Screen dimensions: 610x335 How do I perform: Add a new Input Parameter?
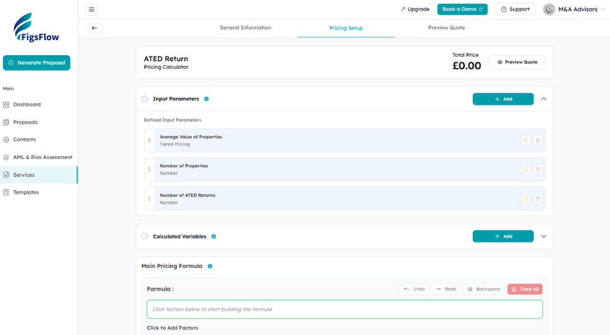[503, 99]
